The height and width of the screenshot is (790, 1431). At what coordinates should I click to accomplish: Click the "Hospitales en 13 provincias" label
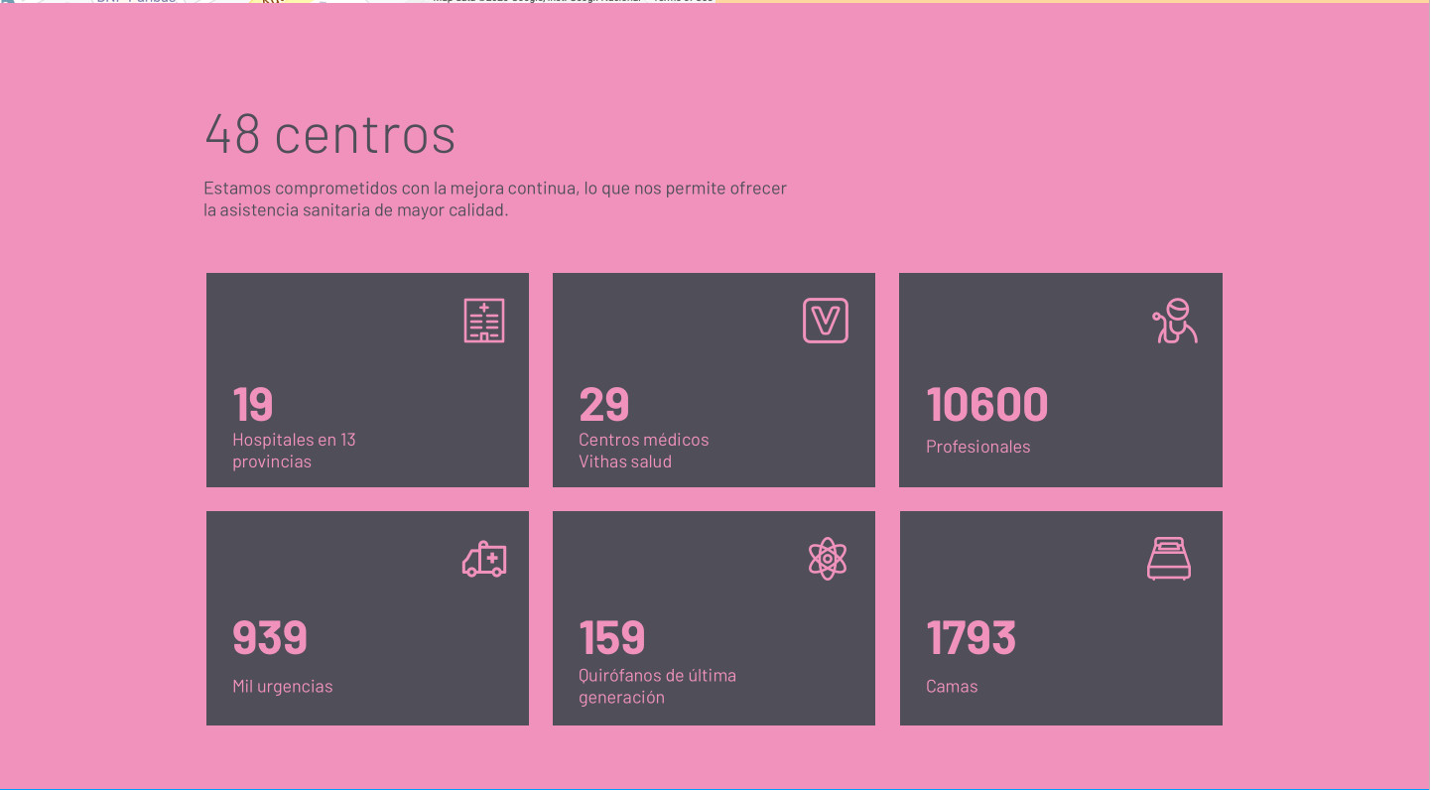(x=294, y=451)
